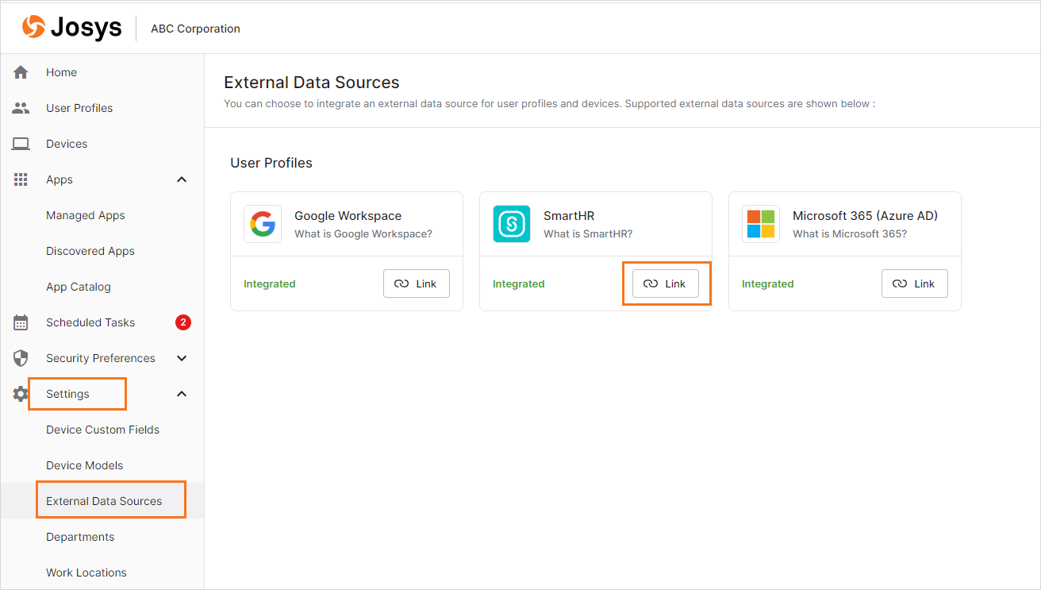Image resolution: width=1041 pixels, height=590 pixels.
Task: Click the Devices laptop icon
Action: click(x=21, y=144)
